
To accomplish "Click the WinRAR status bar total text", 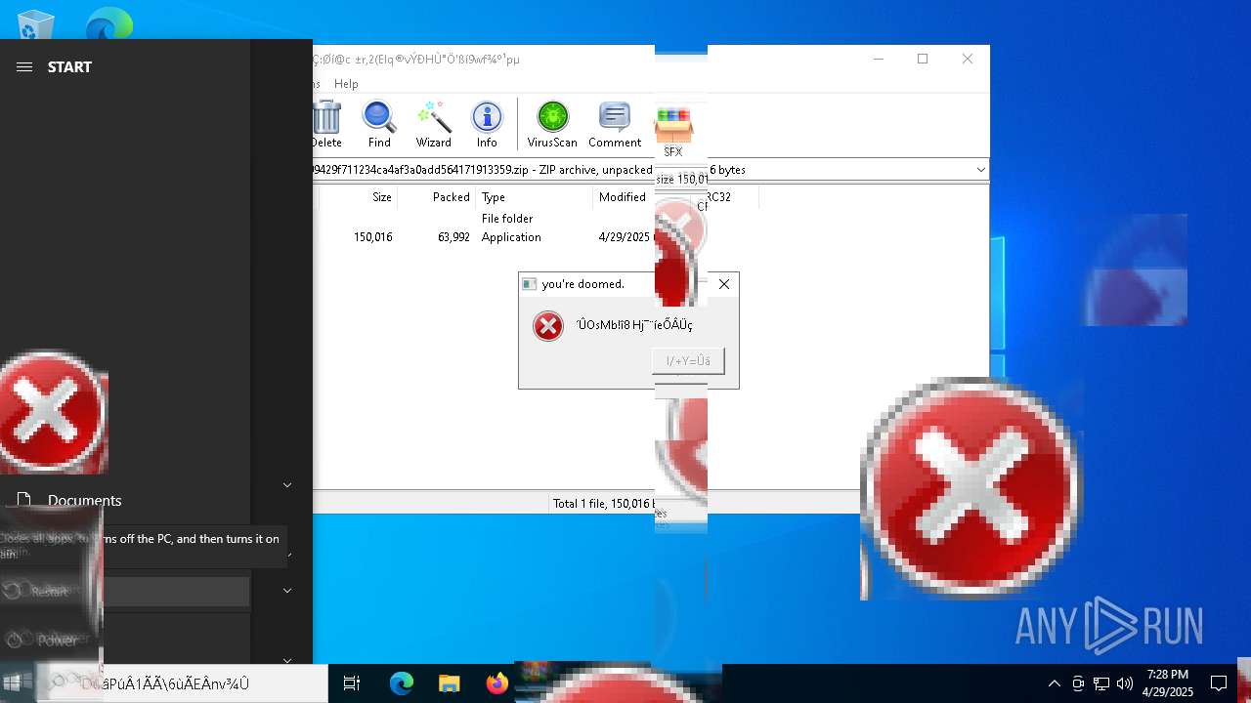I will click(x=603, y=504).
